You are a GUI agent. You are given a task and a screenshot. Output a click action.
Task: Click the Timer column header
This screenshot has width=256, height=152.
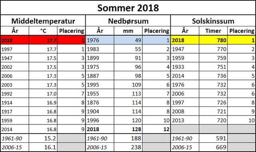point(213,31)
